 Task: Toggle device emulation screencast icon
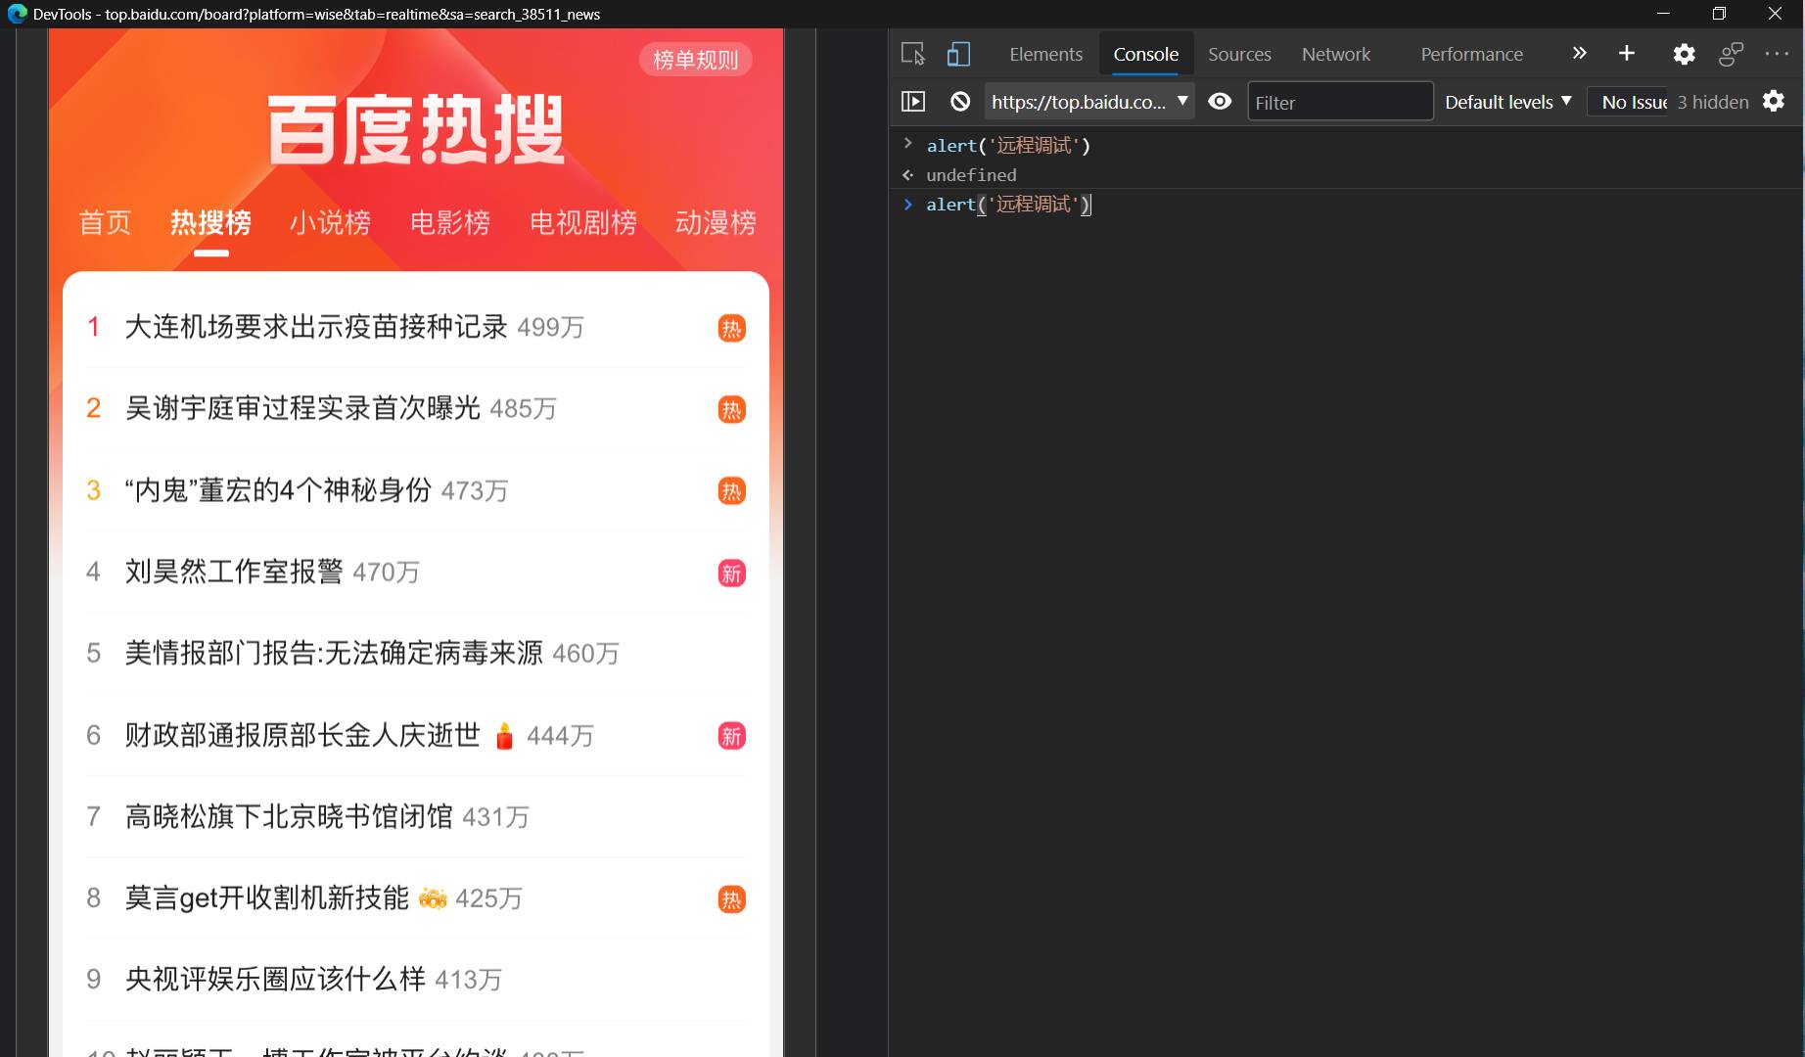958,54
